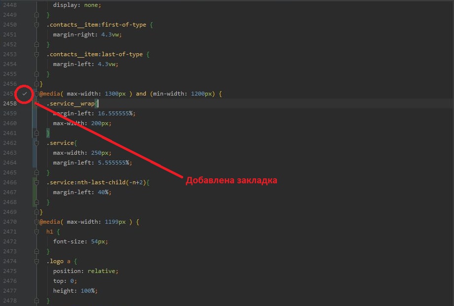Click the fold end marker on line 2456
Image resolution: width=454 pixels, height=306 pixels.
(x=36, y=84)
